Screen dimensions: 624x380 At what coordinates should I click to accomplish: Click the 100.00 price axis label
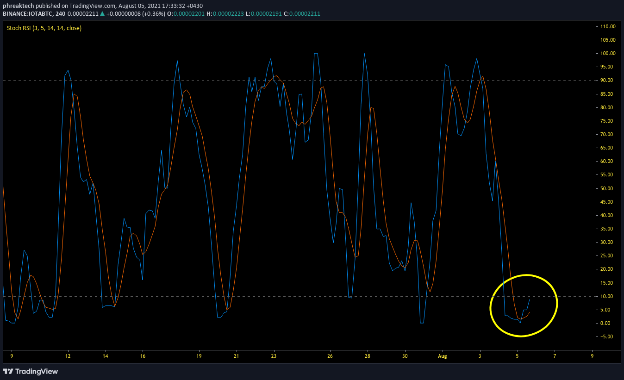tap(607, 53)
